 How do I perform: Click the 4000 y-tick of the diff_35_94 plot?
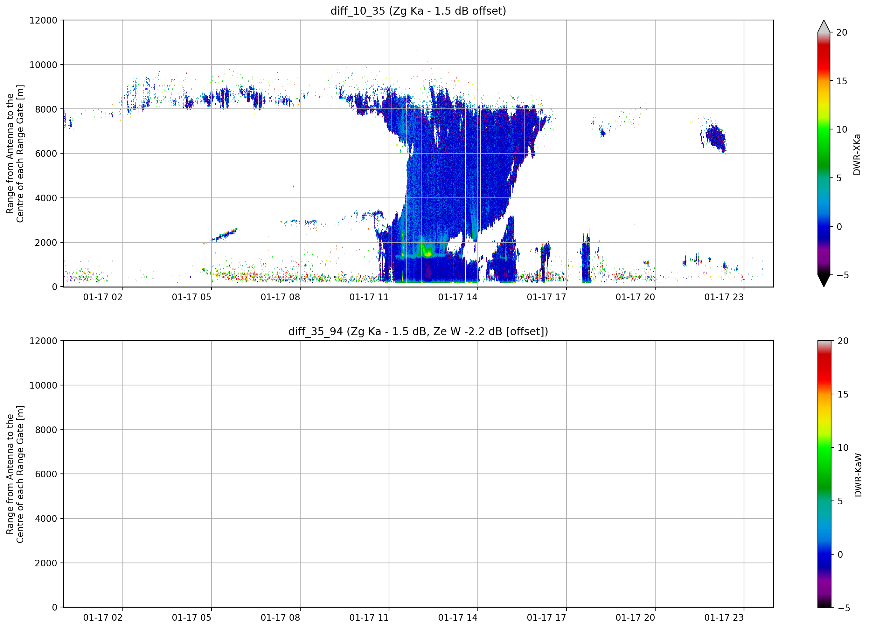[46, 519]
